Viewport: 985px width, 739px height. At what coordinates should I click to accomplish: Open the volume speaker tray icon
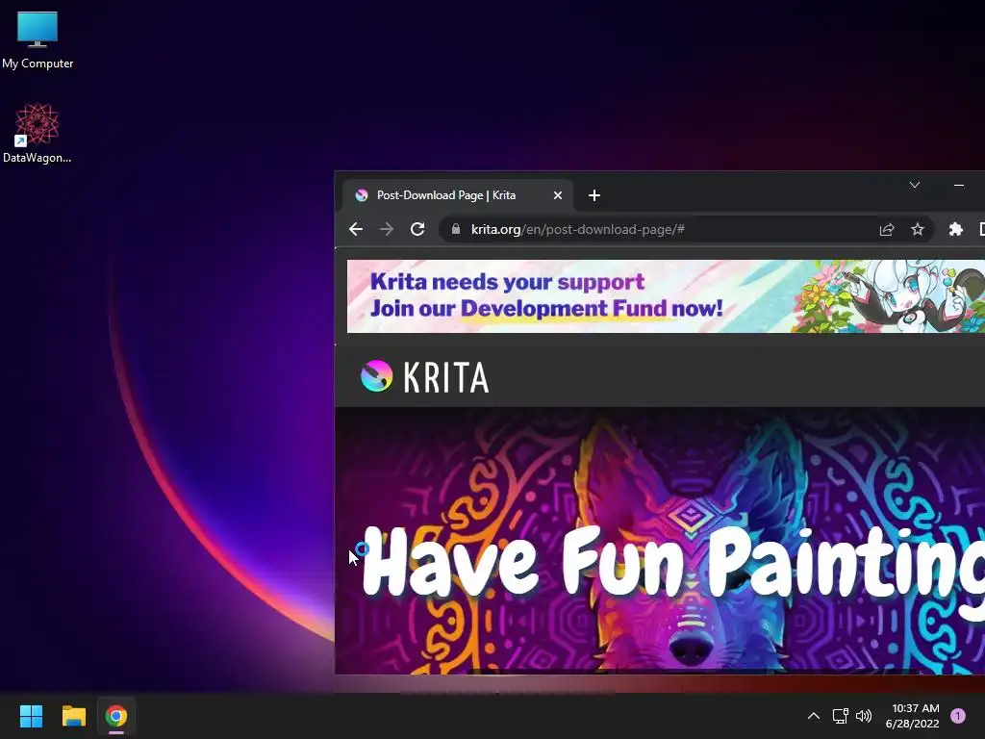tap(864, 716)
